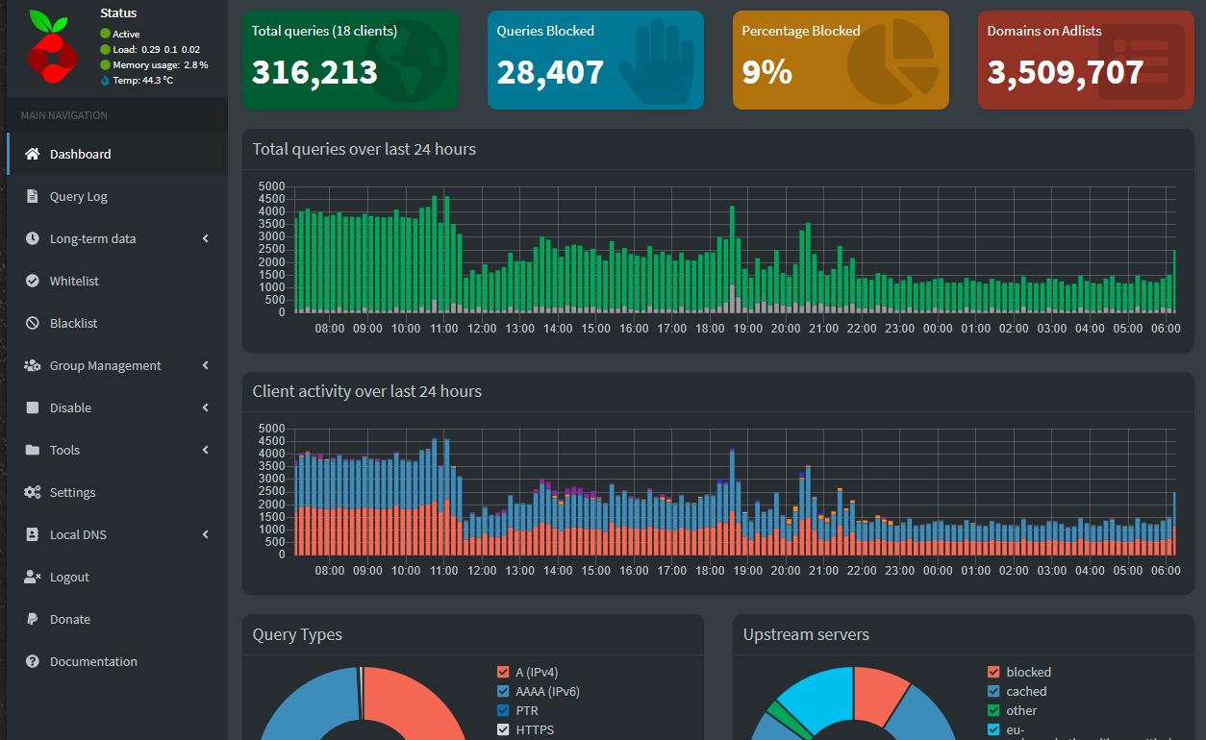Toggle the cached checkbox under Upstream servers
Screen dimensions: 1206x740
click(993, 691)
